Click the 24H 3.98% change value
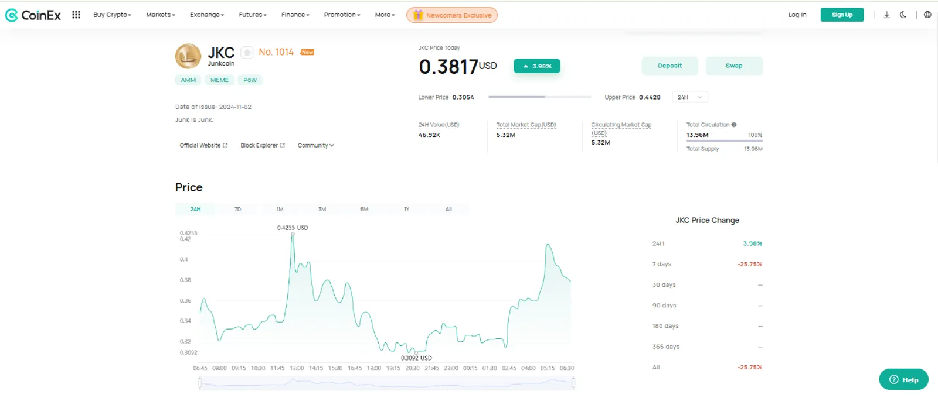The height and width of the screenshot is (415, 938). (753, 243)
